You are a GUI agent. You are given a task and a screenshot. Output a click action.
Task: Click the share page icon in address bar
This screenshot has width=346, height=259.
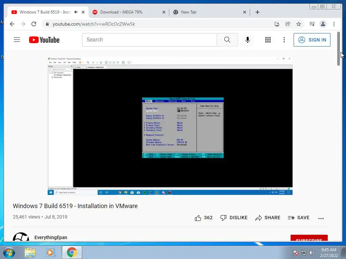coord(288,24)
